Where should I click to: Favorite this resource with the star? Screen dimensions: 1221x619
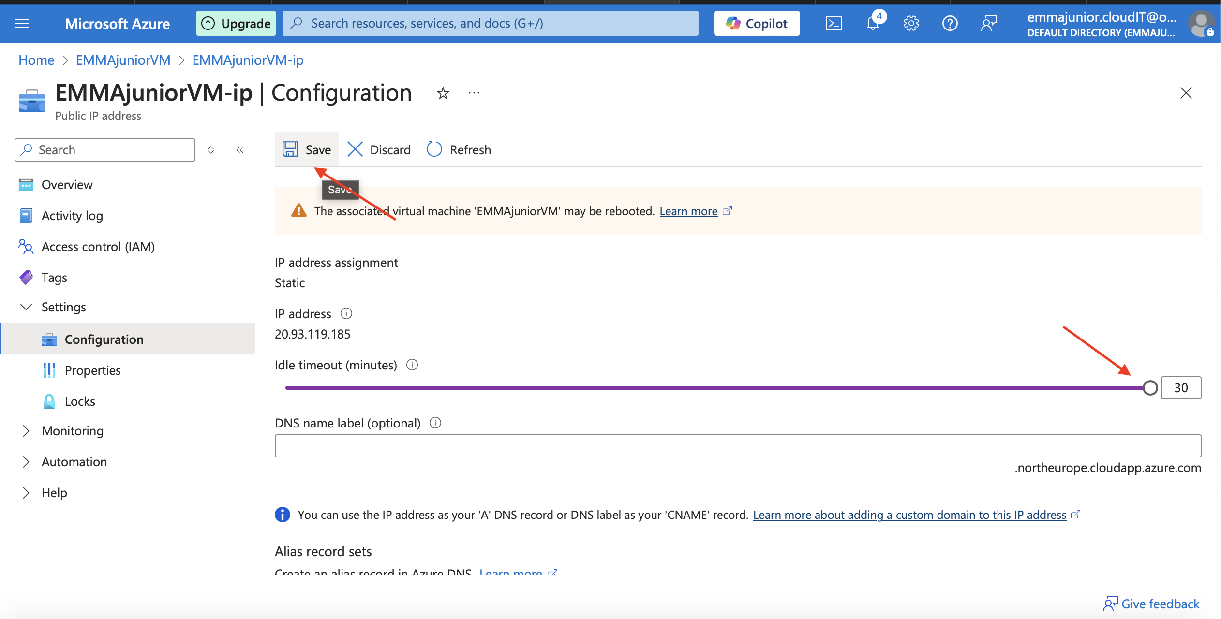tap(443, 93)
